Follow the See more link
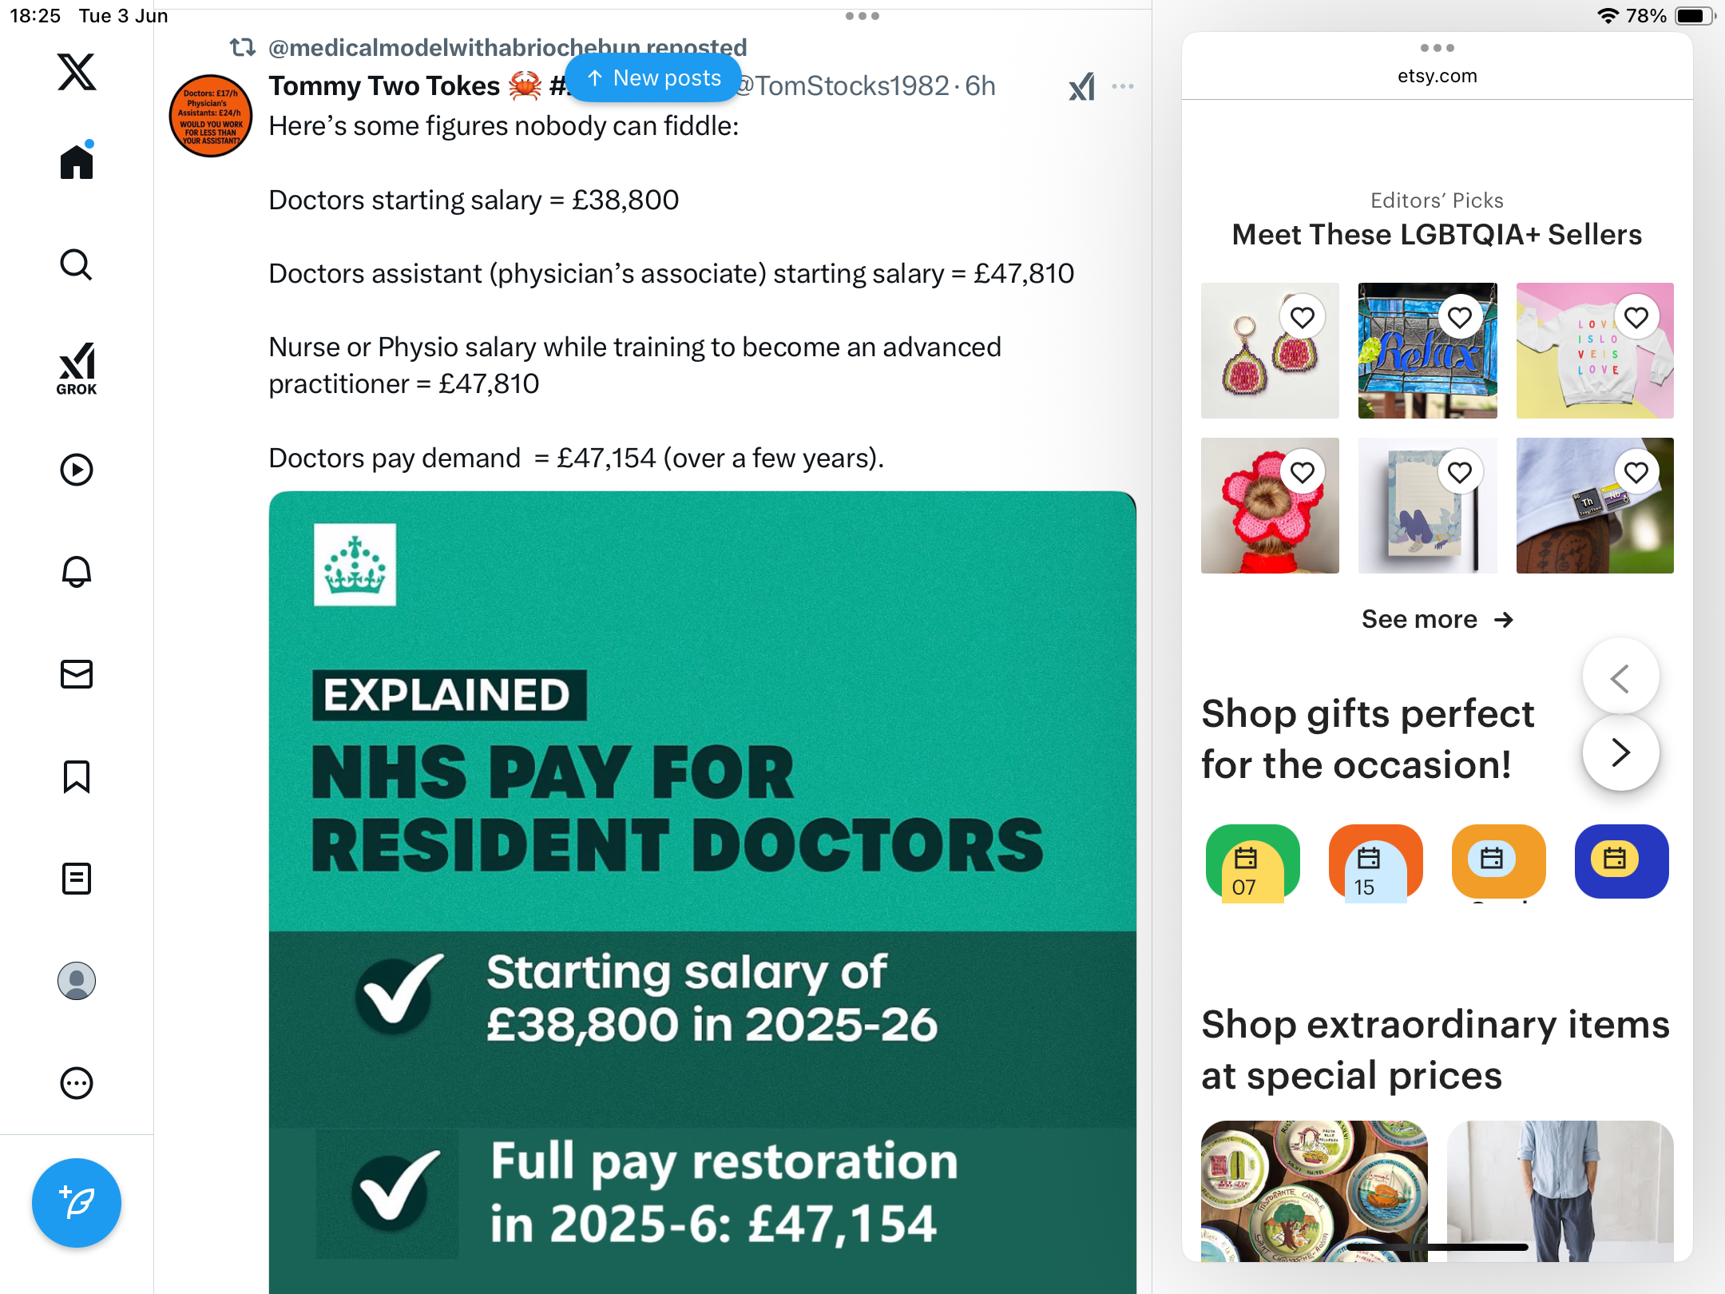Viewport: 1725px width, 1294px height. tap(1437, 619)
